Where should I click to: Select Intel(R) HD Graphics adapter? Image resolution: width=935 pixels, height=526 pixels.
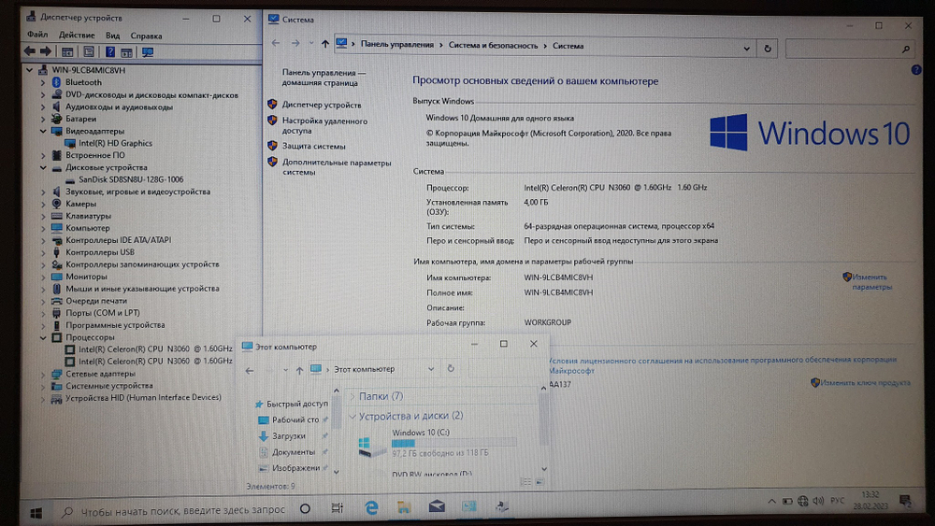click(x=115, y=143)
